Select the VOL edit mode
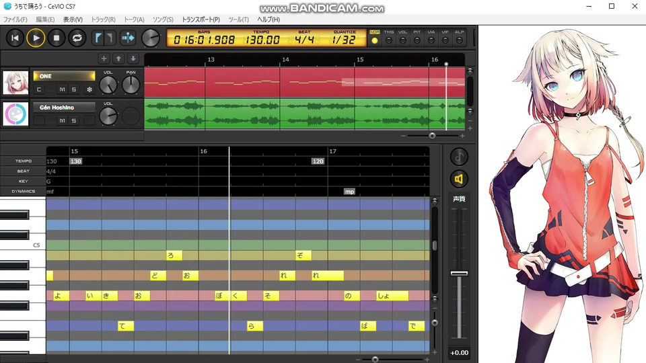 coord(403,37)
